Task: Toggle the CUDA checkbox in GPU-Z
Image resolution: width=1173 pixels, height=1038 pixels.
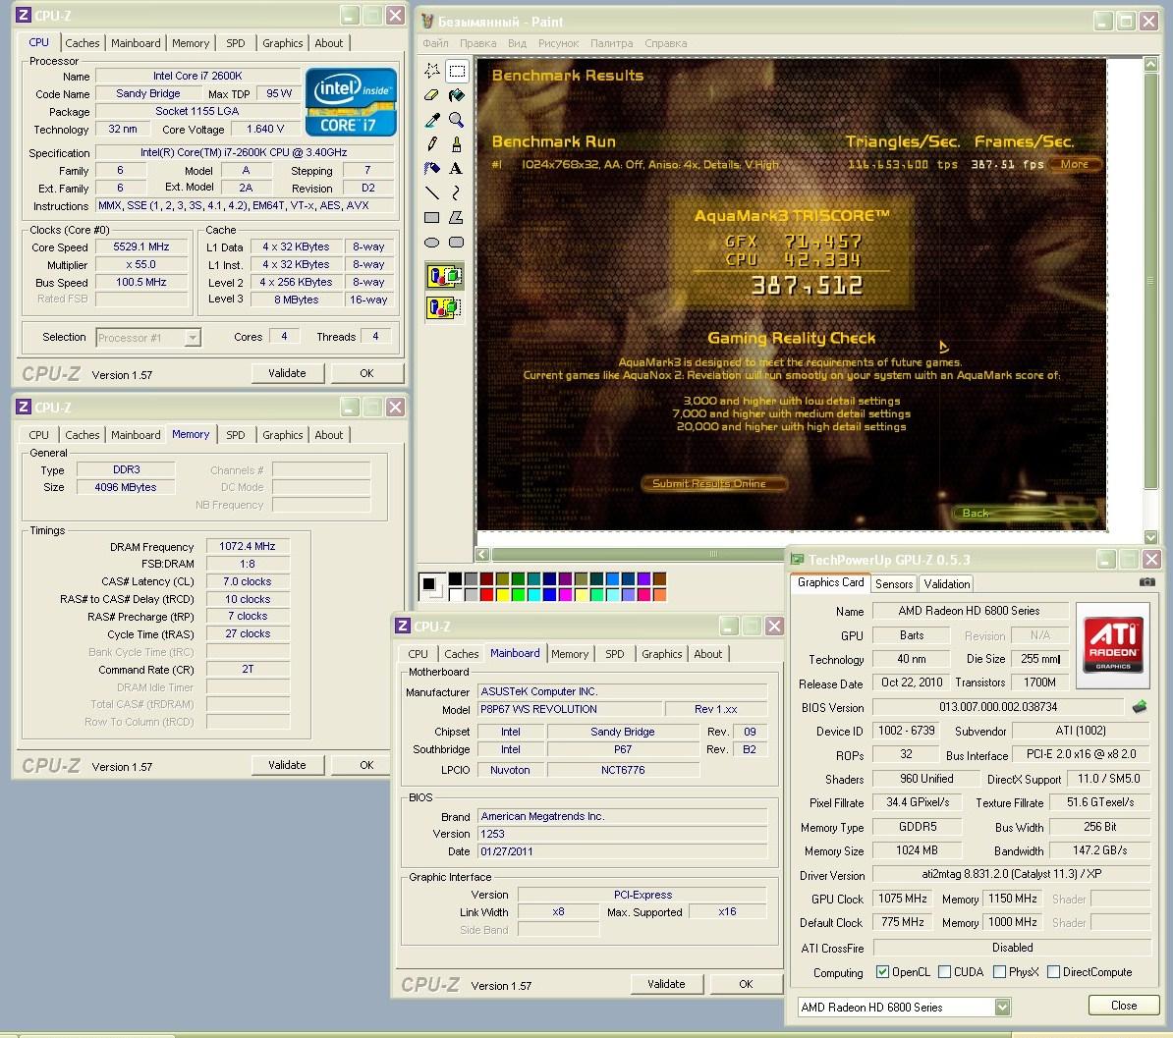Action: [x=944, y=971]
